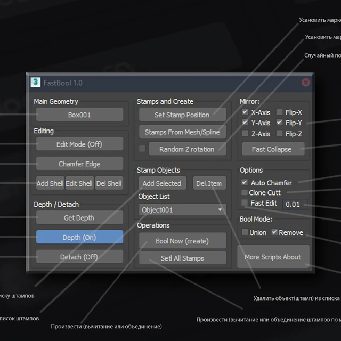Turn off the Depth (On) toggle
Viewport: 341px width, 341px height.
pos(79,237)
